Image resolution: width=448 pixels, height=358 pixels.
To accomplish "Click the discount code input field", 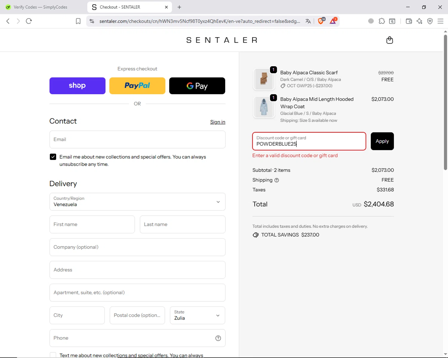I will pyautogui.click(x=309, y=141).
